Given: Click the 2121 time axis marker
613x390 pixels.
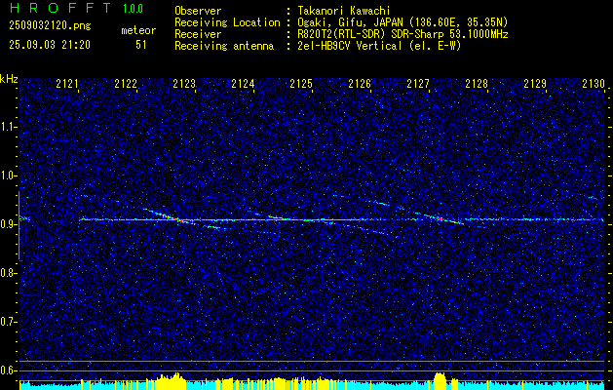Looking at the screenshot, I should (x=67, y=84).
